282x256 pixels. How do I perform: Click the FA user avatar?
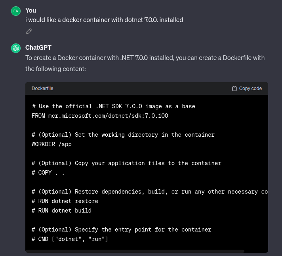16,11
